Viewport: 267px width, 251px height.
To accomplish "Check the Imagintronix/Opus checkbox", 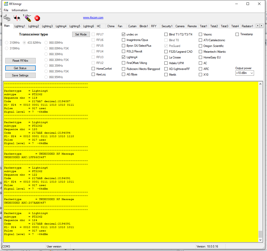I will pyautogui.click(x=123, y=40).
